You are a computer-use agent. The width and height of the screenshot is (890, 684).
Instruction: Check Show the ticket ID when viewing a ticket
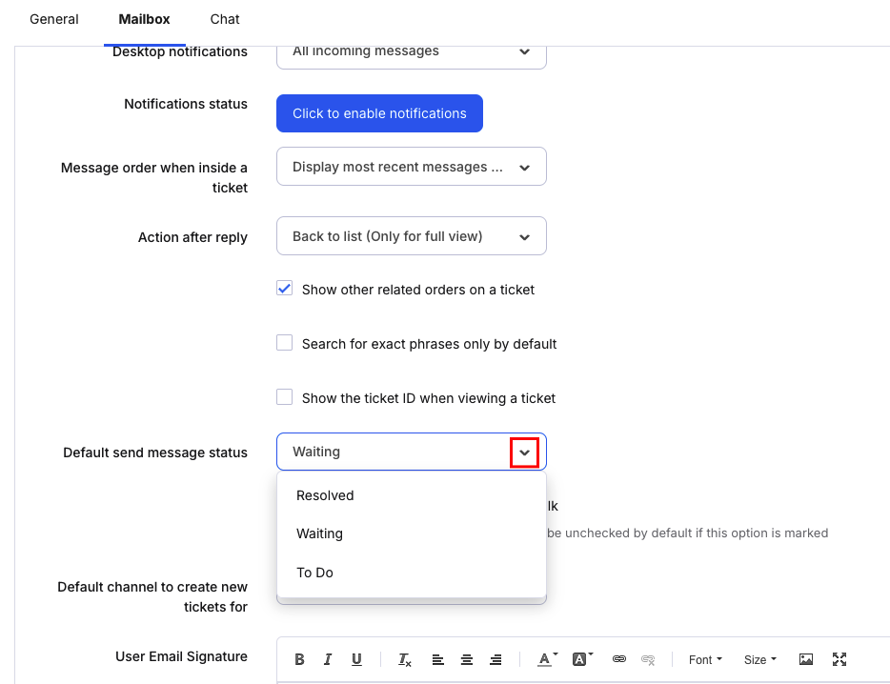[x=284, y=397]
